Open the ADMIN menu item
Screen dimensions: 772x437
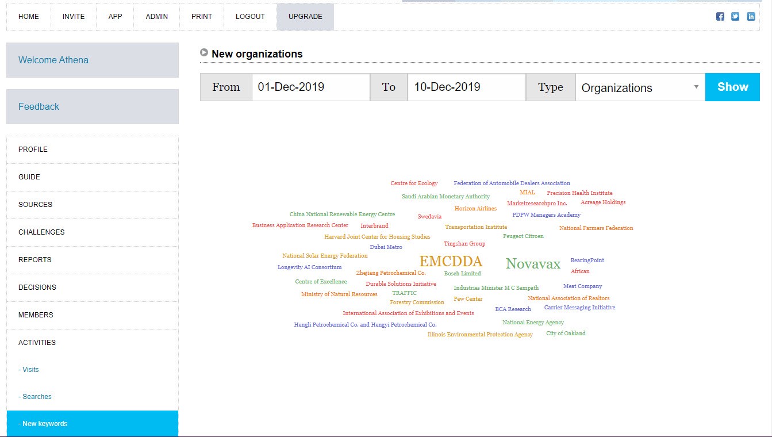point(157,17)
